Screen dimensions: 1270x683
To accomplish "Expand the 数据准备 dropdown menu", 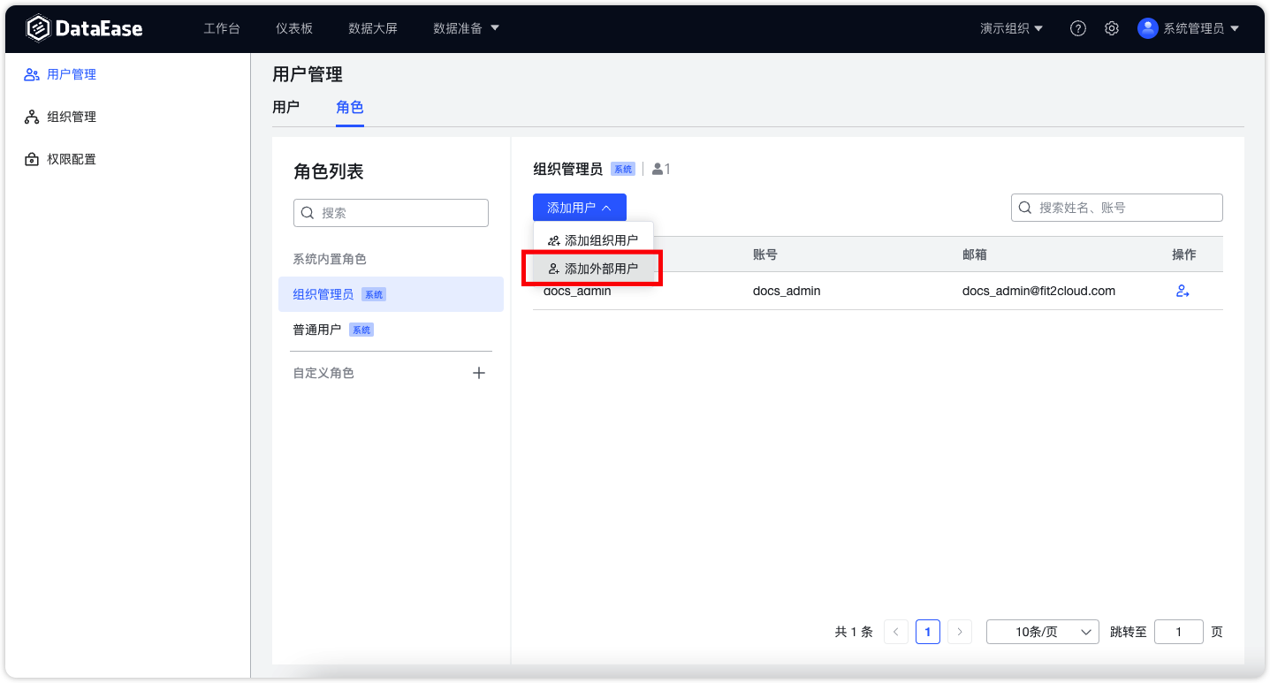I will (466, 28).
